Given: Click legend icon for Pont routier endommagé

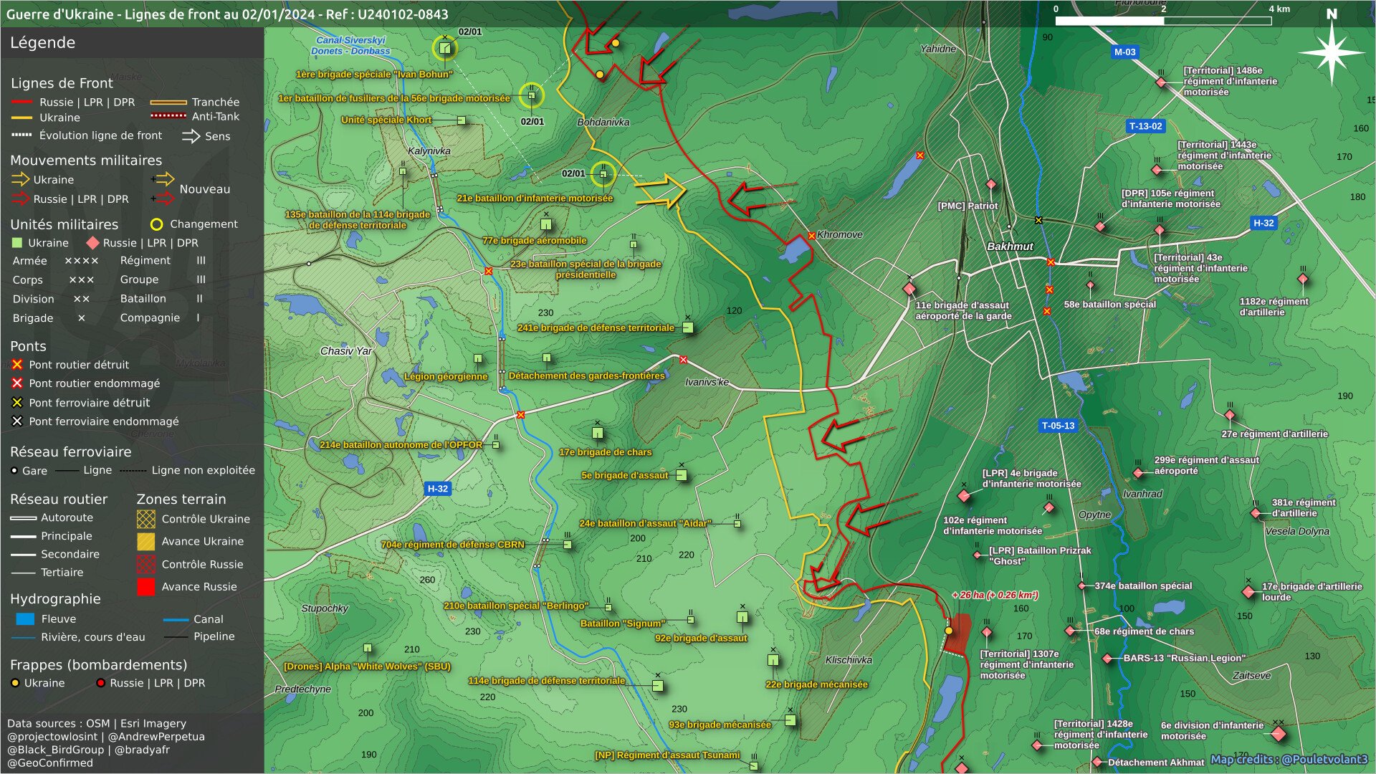Looking at the screenshot, I should click(x=17, y=383).
